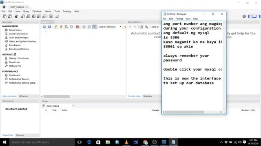Switch to the Session tab

(x=20, y=135)
